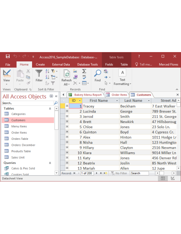Click the Filter funnel button
Viewport: 181px width, 234px height.
pyautogui.click(x=39, y=76)
